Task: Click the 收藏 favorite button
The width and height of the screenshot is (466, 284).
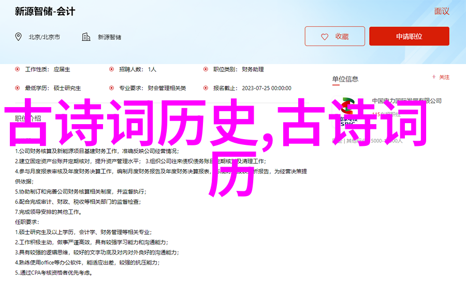Action: [334, 36]
